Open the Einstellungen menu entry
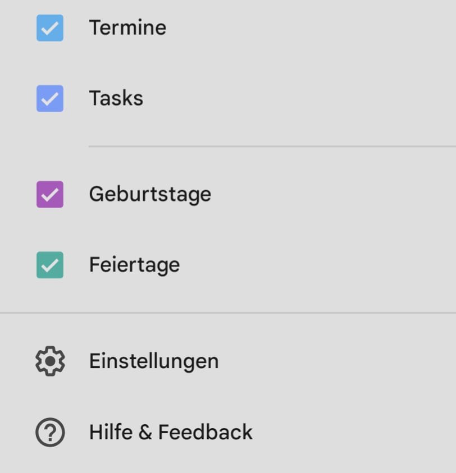Screen dimensions: 456x473 (153, 361)
